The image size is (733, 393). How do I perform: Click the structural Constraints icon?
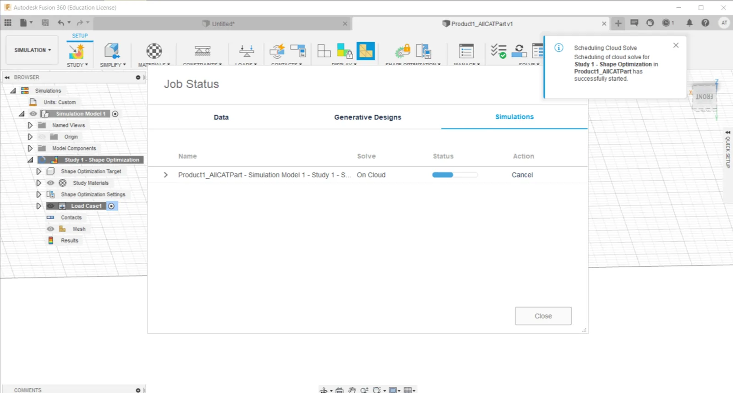pos(202,51)
